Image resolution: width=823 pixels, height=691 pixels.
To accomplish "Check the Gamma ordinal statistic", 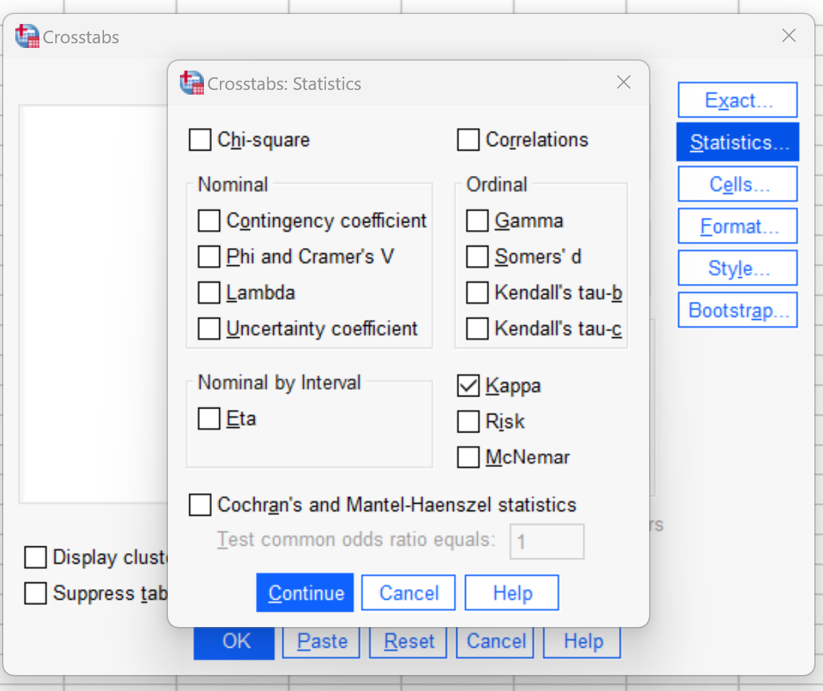I will (477, 221).
